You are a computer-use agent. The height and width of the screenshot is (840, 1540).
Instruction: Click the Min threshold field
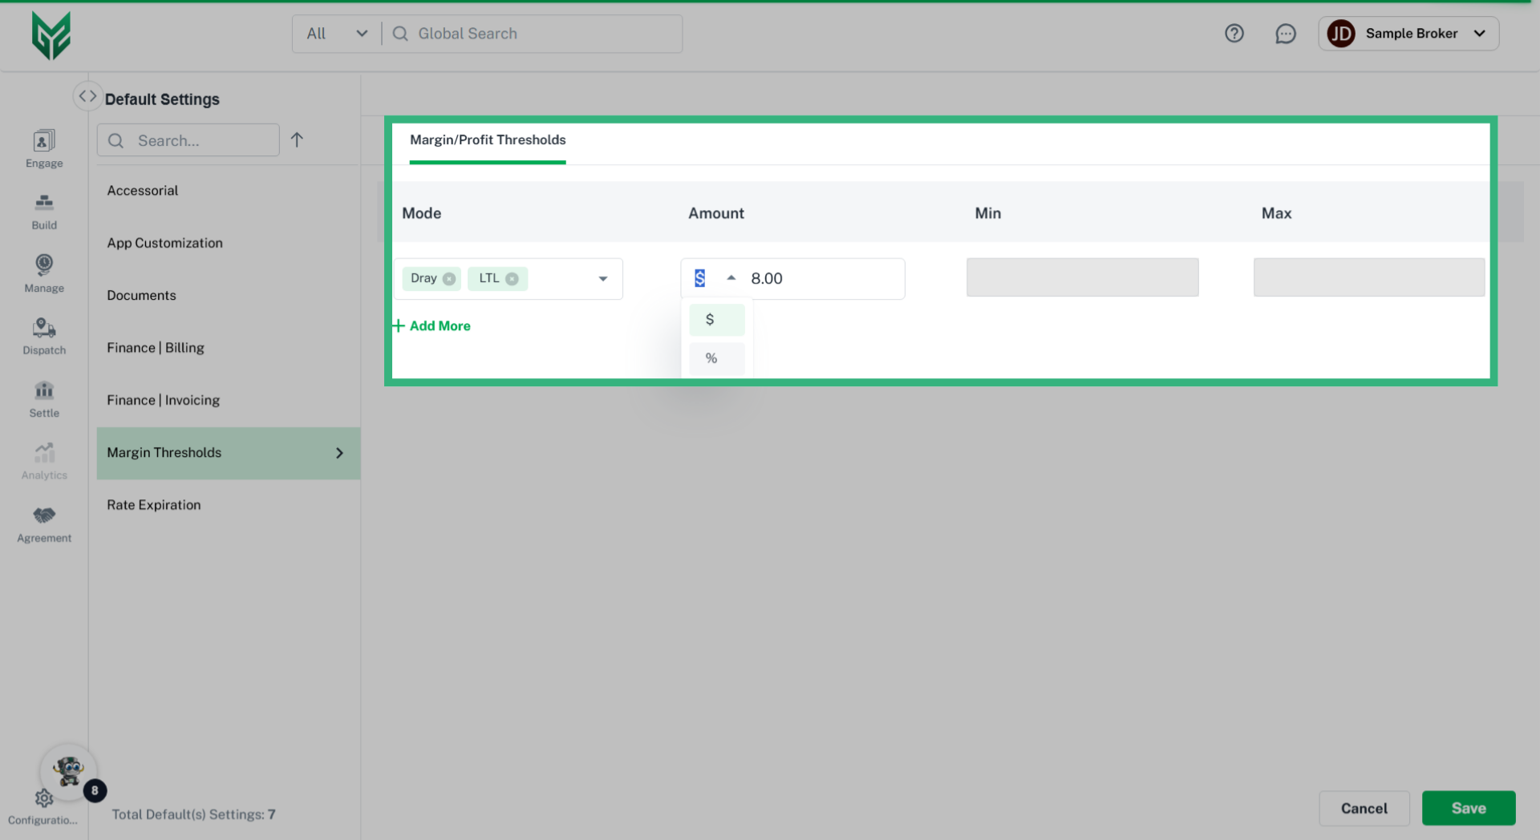click(1082, 277)
